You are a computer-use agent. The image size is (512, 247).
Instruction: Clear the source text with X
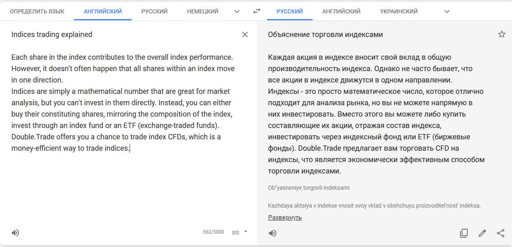(245, 35)
